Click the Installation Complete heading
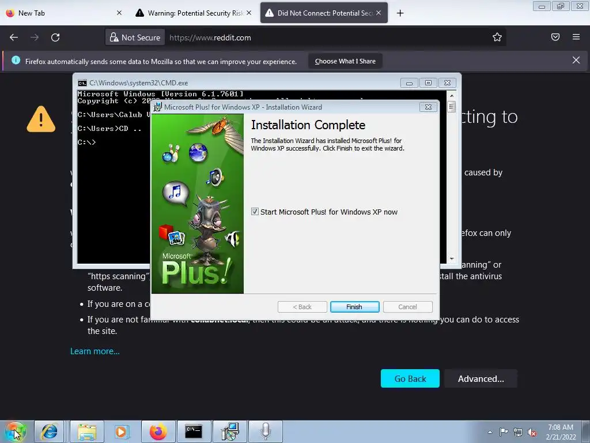Viewport: 590px width, 443px height. (x=308, y=125)
